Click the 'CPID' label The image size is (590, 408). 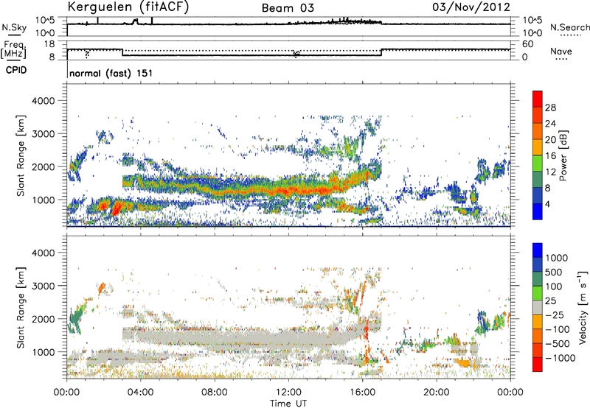[16, 70]
